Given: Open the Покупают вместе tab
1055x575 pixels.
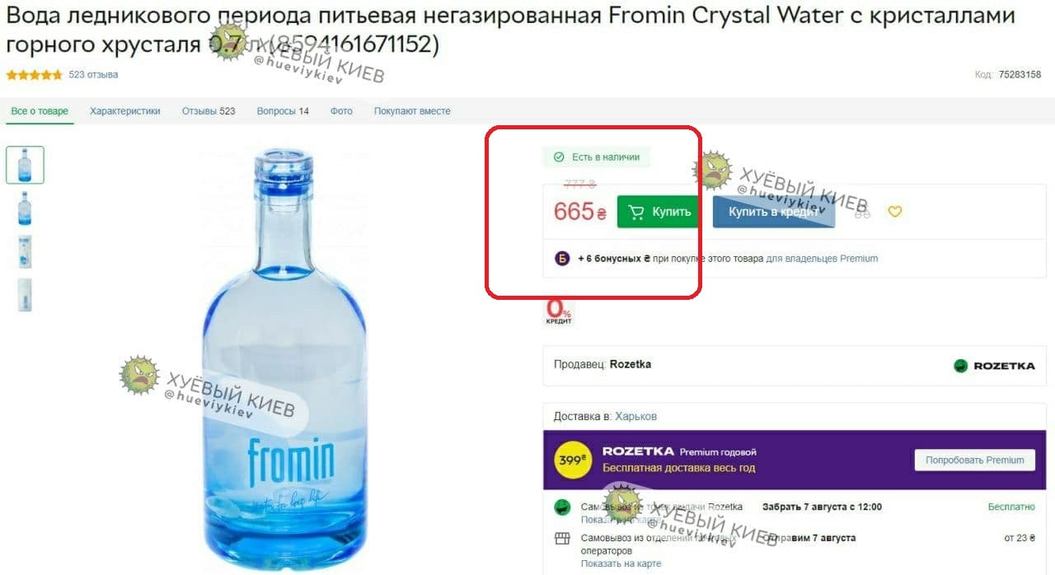Looking at the screenshot, I should tap(412, 111).
